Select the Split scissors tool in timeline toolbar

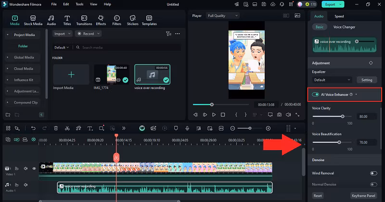coord(67,128)
